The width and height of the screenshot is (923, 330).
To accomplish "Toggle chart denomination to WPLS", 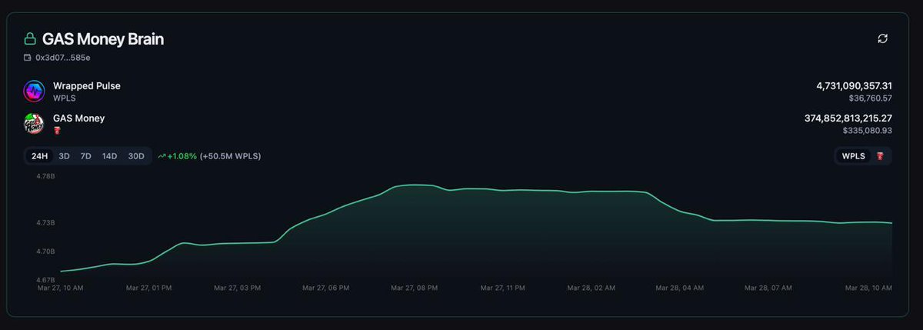I will tap(853, 156).
